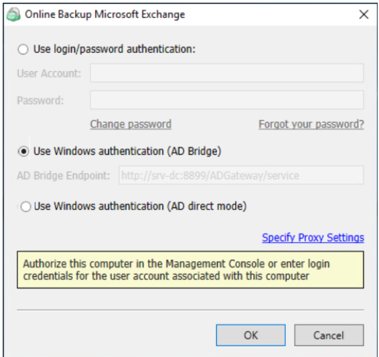Viewport: 379px width, 357px height.
Task: Select Use Windows authentication (AD Bridge) radio
Action: (x=23, y=152)
